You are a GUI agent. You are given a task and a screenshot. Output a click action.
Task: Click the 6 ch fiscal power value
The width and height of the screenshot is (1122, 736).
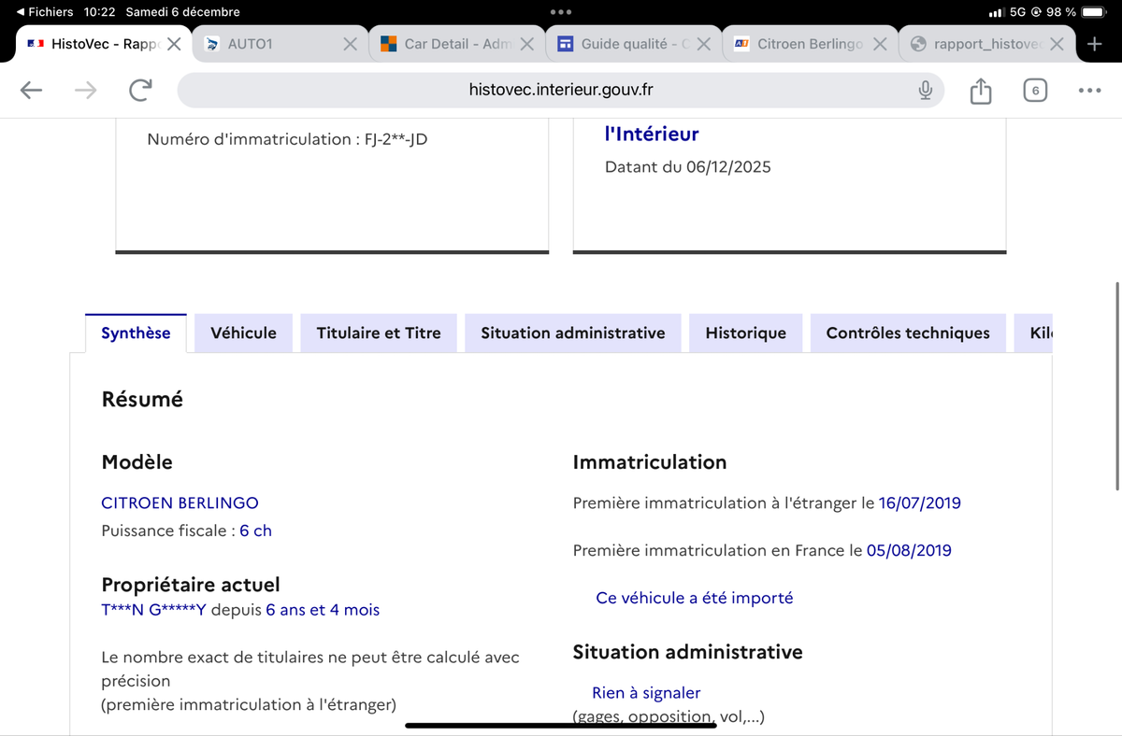point(255,531)
